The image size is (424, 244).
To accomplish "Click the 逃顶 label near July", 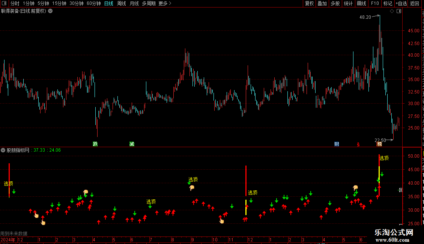I will coord(151,202).
